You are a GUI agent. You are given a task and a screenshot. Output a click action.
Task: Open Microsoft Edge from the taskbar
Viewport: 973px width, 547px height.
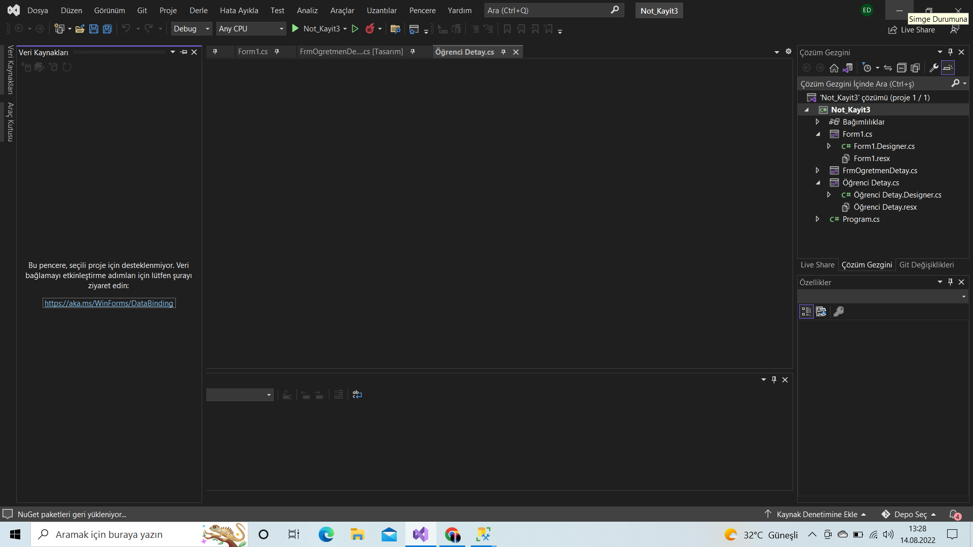click(x=326, y=534)
